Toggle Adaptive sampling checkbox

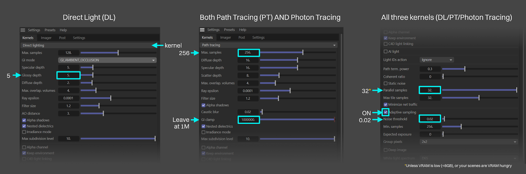pyautogui.click(x=386, y=112)
